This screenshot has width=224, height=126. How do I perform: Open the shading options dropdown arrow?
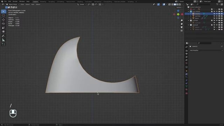[182, 5]
